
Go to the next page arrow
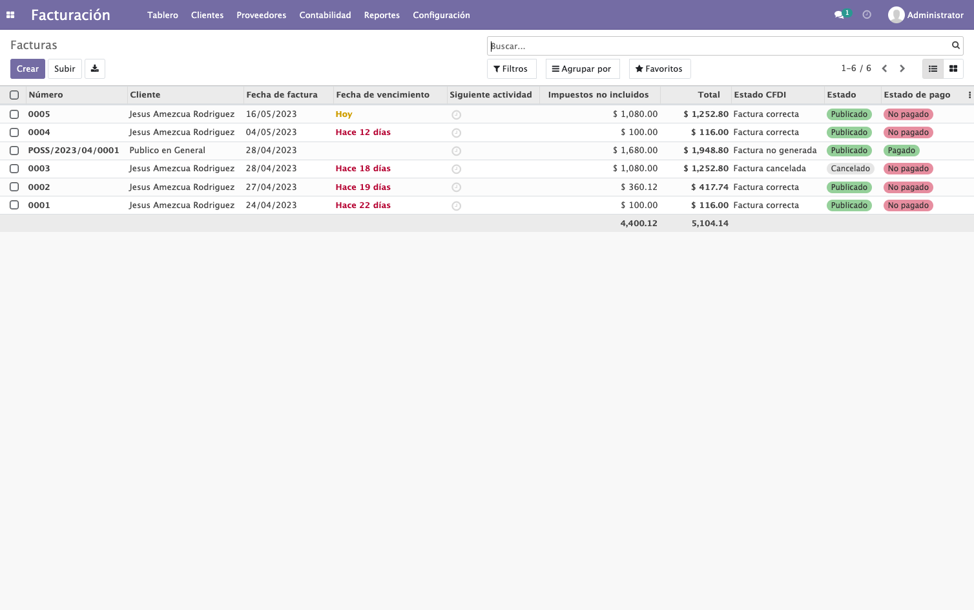(902, 68)
